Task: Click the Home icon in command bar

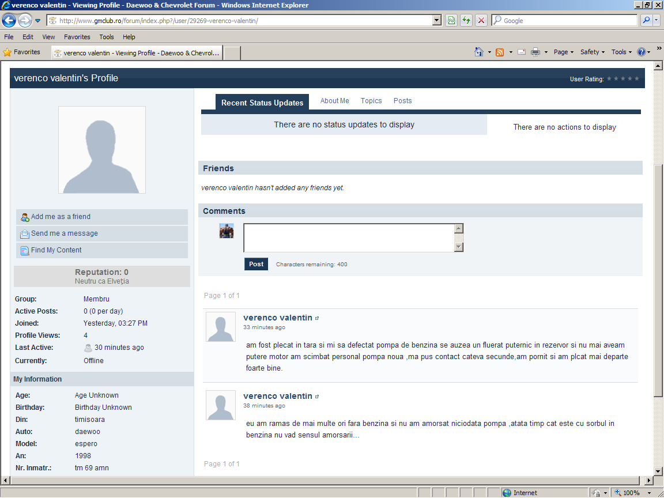Action: tap(478, 52)
